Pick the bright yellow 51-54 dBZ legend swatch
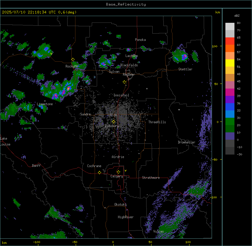 (230, 63)
